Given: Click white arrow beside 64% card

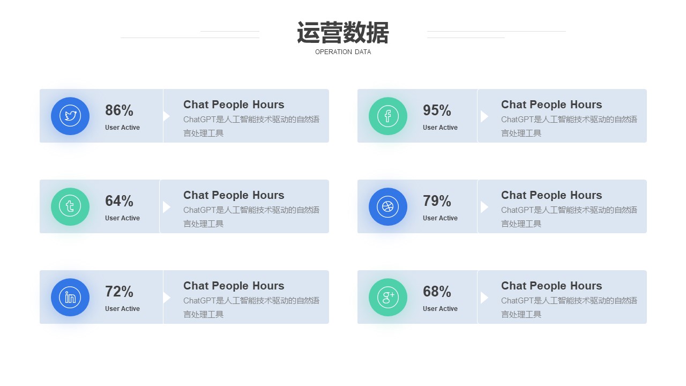Looking at the screenshot, I should [166, 206].
